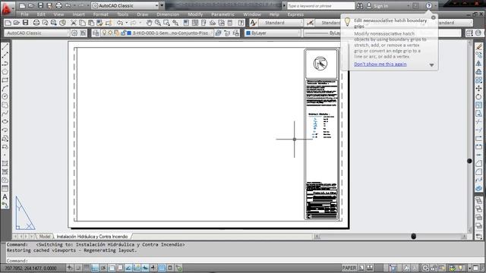Toggle Dynamic Input in status bar
Screen dimensions: 486x273
pyautogui.click(x=145, y=268)
